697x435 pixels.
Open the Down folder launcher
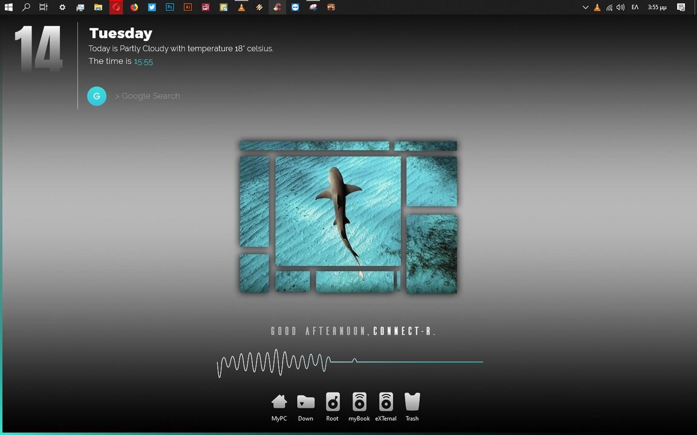click(306, 401)
